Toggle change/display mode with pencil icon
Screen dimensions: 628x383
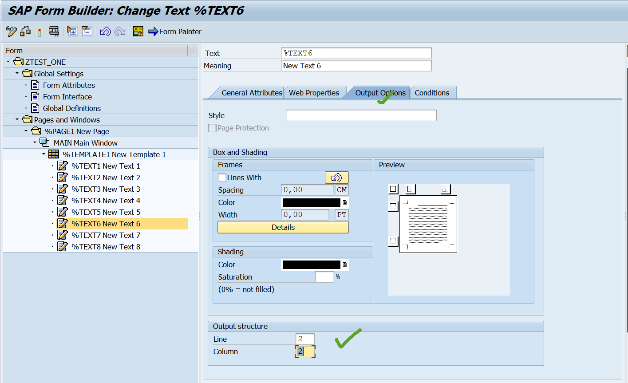(11, 31)
